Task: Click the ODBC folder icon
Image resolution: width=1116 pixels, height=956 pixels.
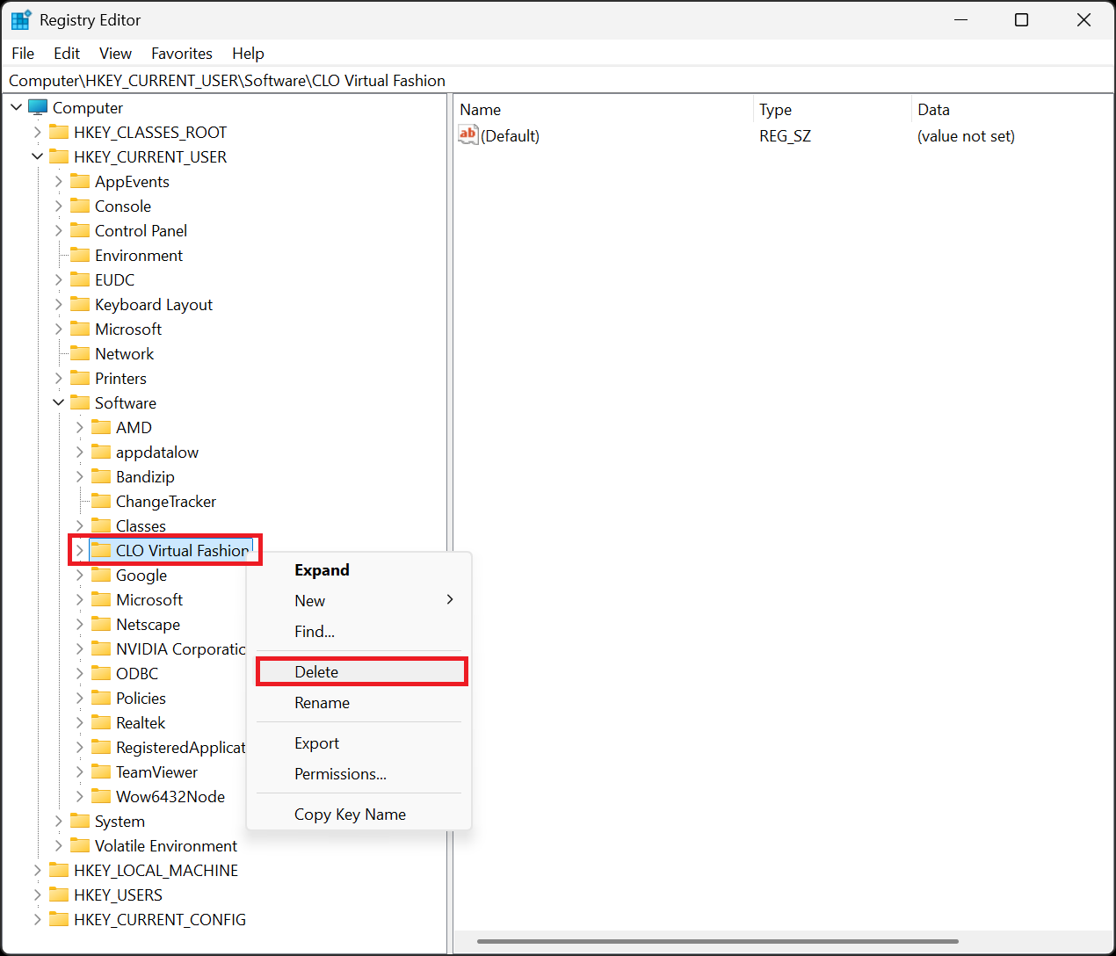Action: pyautogui.click(x=101, y=673)
